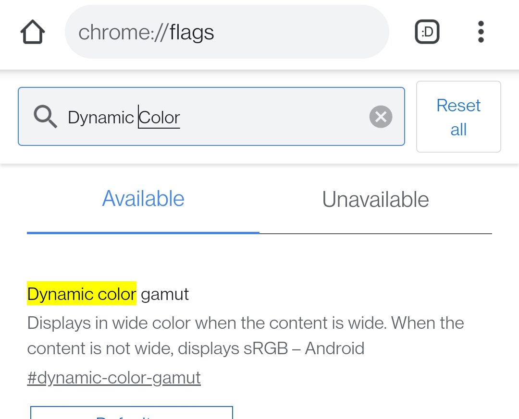Click the Dynamic color gamut flag description
Screen dimensions: 519x419
[x=245, y=335]
